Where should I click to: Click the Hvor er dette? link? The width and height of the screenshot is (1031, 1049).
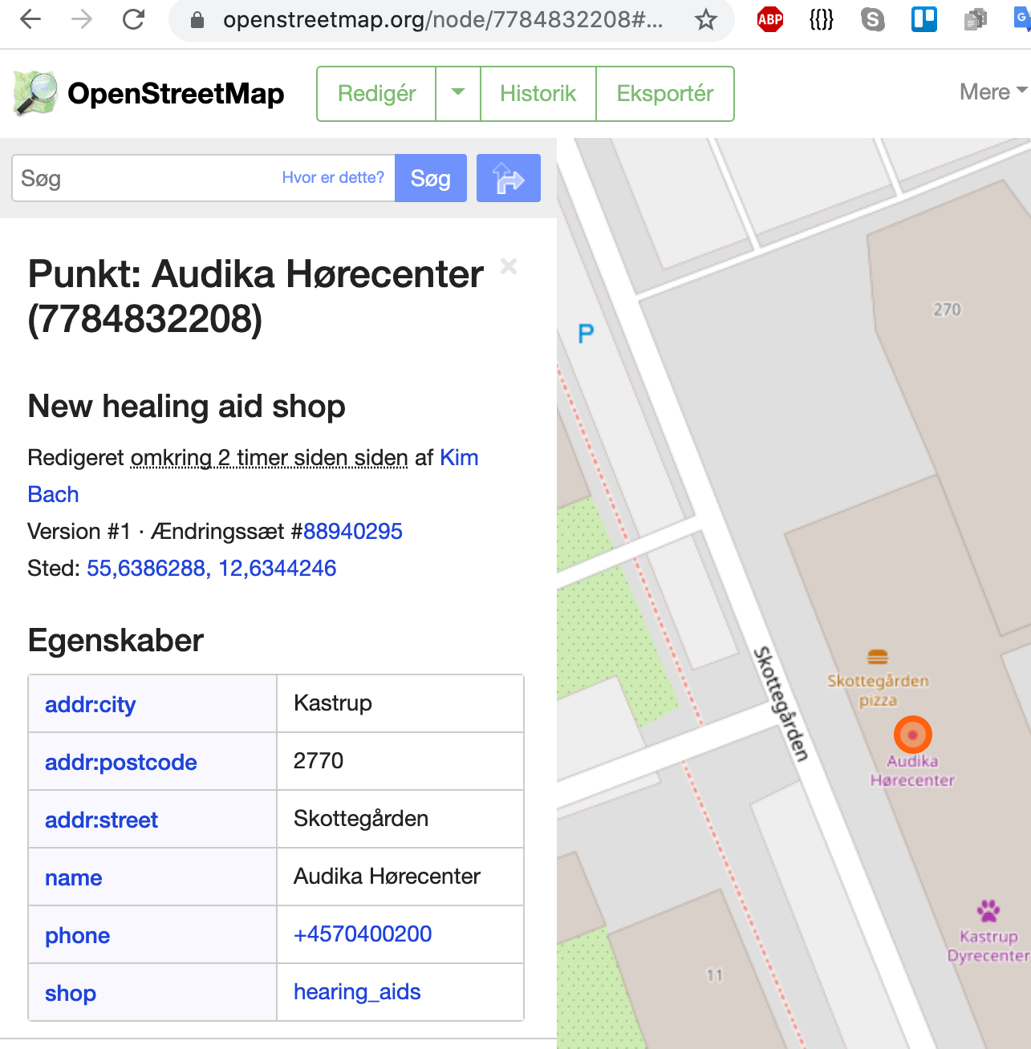pyautogui.click(x=333, y=178)
